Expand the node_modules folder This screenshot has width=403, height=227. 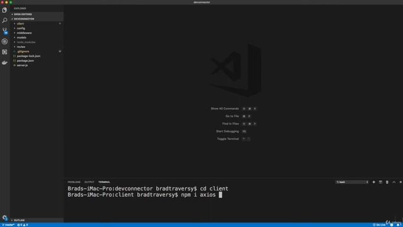point(37,42)
